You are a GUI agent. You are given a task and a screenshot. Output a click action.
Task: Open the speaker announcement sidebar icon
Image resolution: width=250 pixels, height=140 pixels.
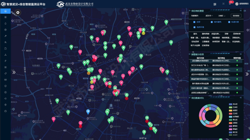(x=5, y=99)
